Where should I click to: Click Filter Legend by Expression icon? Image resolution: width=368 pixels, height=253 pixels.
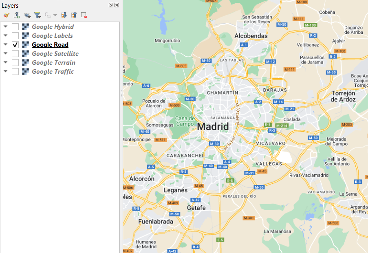(x=48, y=15)
